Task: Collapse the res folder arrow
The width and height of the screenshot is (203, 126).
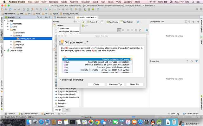Action: [8, 30]
